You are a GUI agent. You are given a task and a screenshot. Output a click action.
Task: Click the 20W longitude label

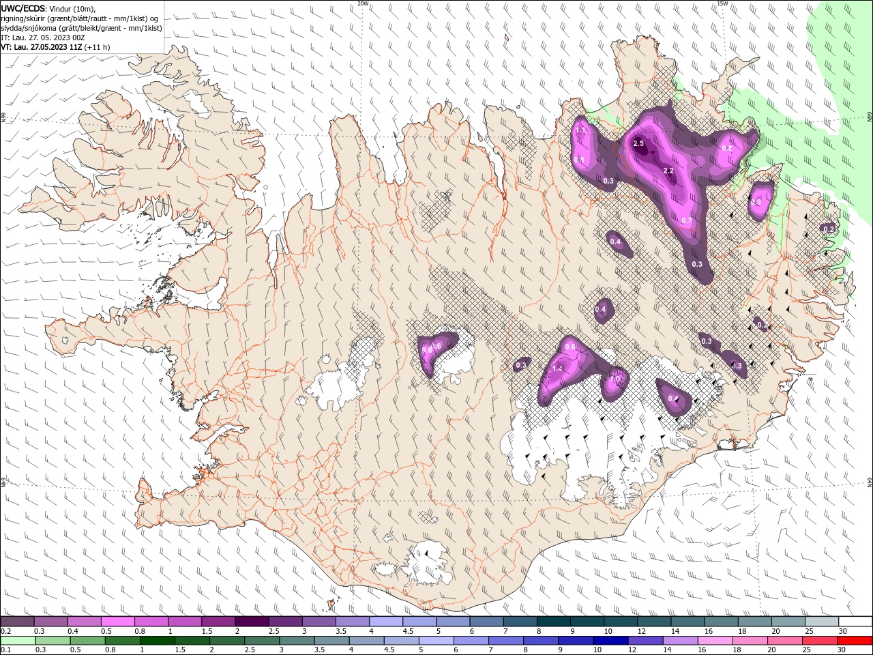pos(363,3)
